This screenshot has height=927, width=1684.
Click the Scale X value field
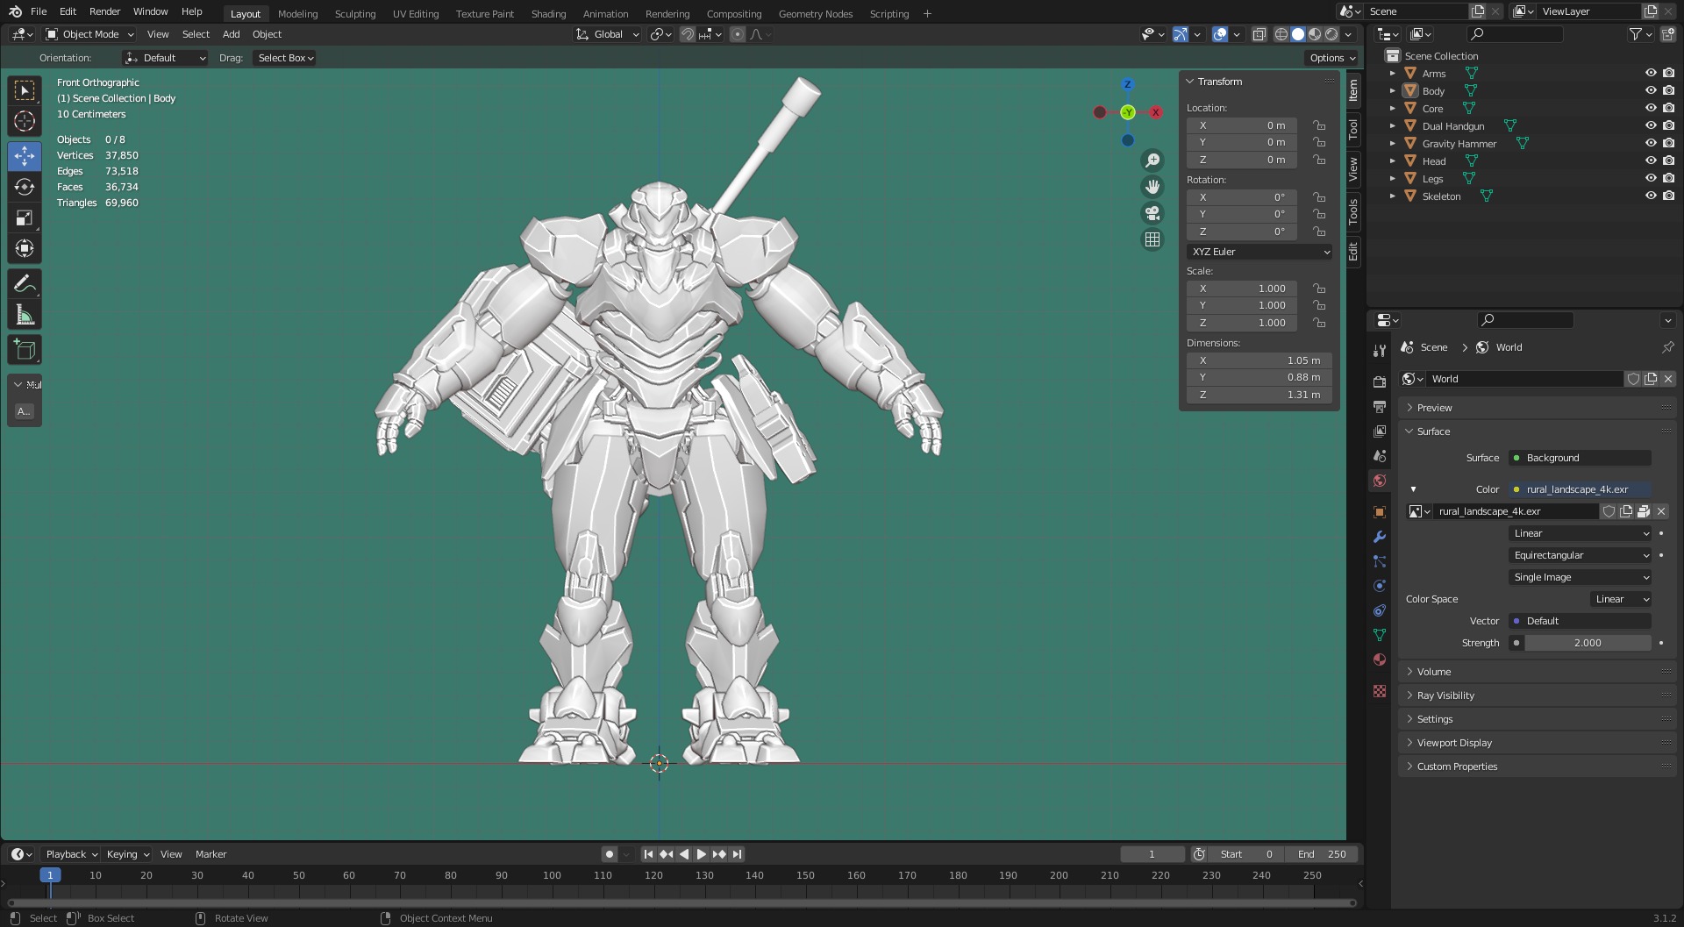[x=1242, y=289]
